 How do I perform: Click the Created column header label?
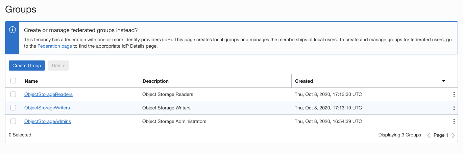(x=304, y=81)
